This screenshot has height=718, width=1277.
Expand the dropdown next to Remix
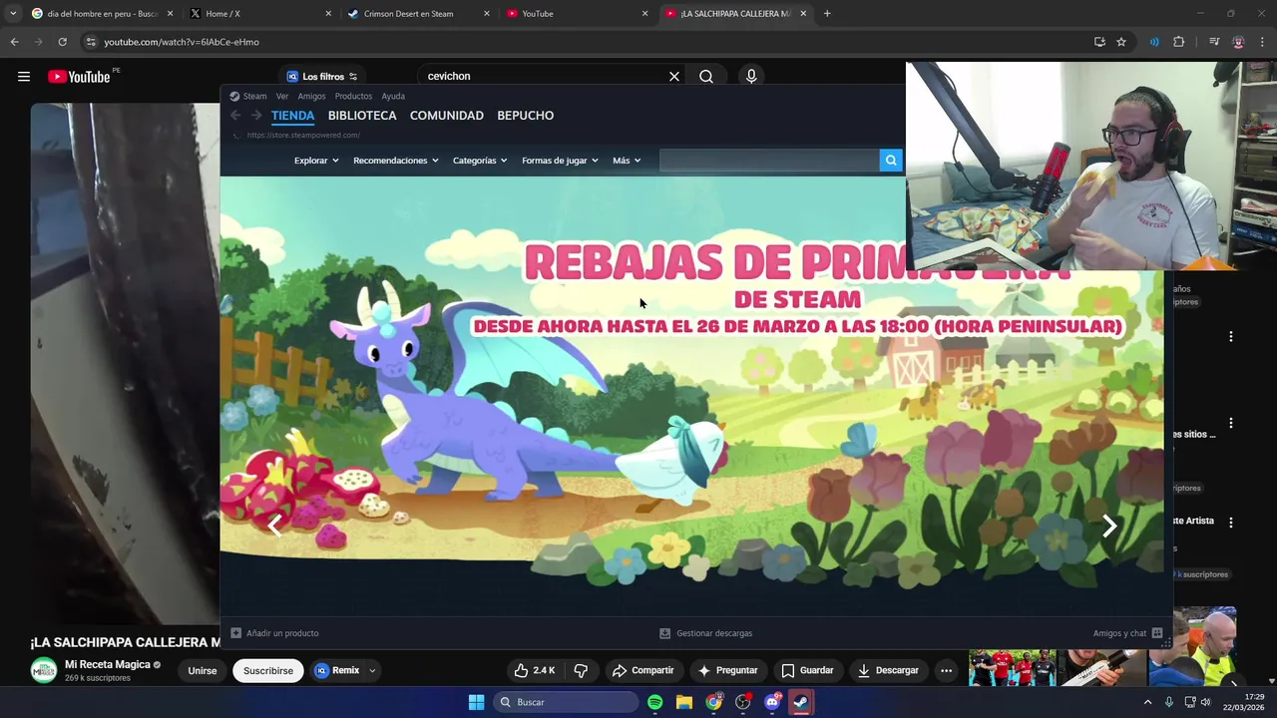tap(372, 670)
